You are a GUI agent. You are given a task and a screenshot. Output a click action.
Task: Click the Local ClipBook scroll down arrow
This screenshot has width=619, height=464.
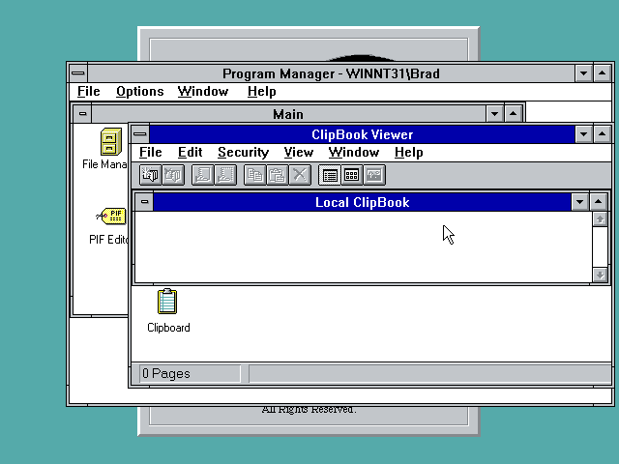(600, 275)
